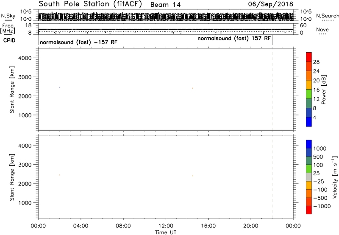Pick the bright blue Power segment below 4
Screen dimensions: 339x235
(x=309, y=122)
